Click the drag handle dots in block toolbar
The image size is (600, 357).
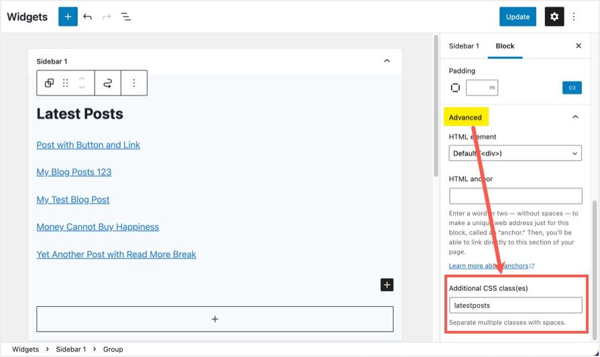pyautogui.click(x=66, y=83)
